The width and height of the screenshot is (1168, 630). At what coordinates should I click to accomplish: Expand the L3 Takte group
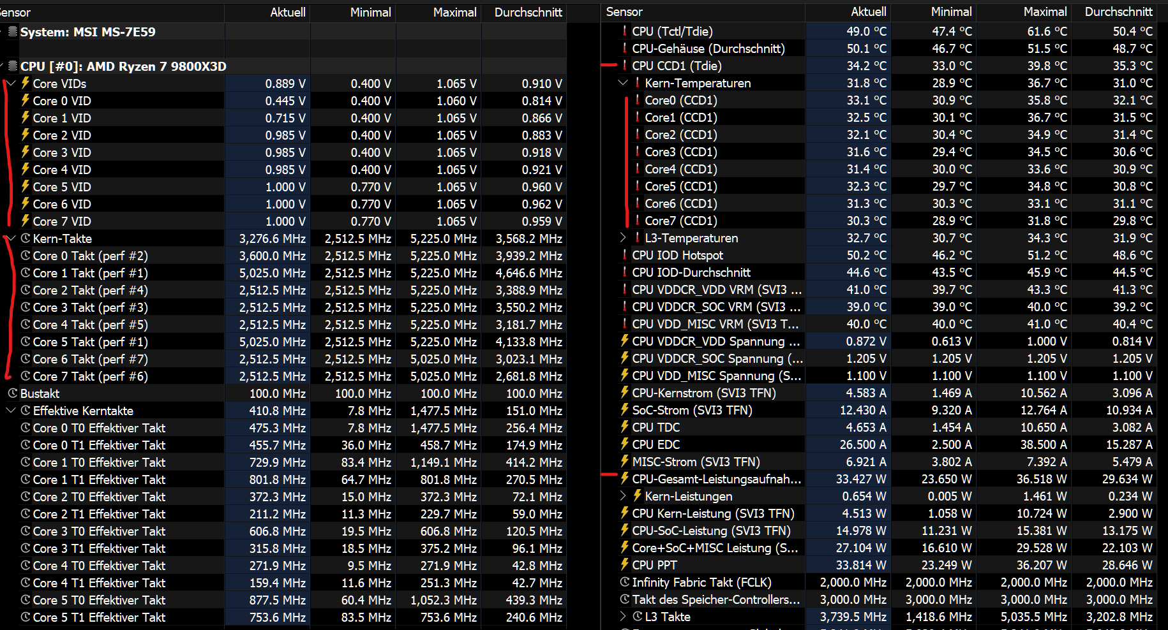[624, 617]
